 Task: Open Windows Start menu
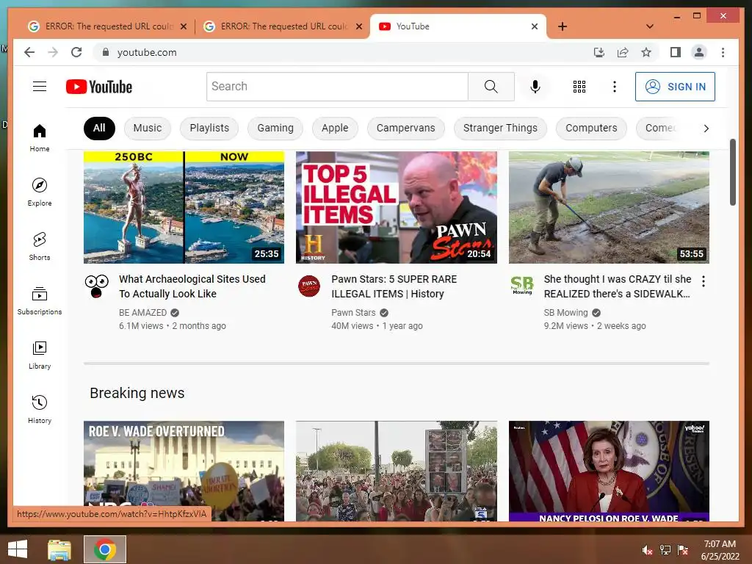[x=18, y=549]
